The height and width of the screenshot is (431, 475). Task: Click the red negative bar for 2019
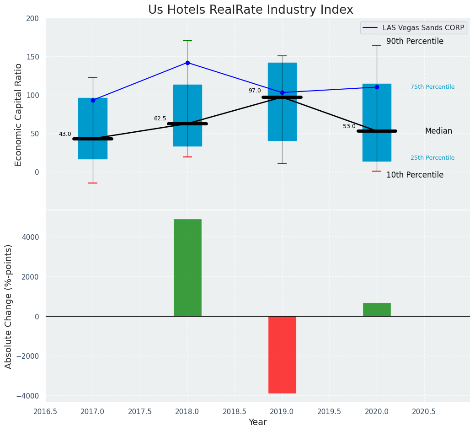coord(282,355)
